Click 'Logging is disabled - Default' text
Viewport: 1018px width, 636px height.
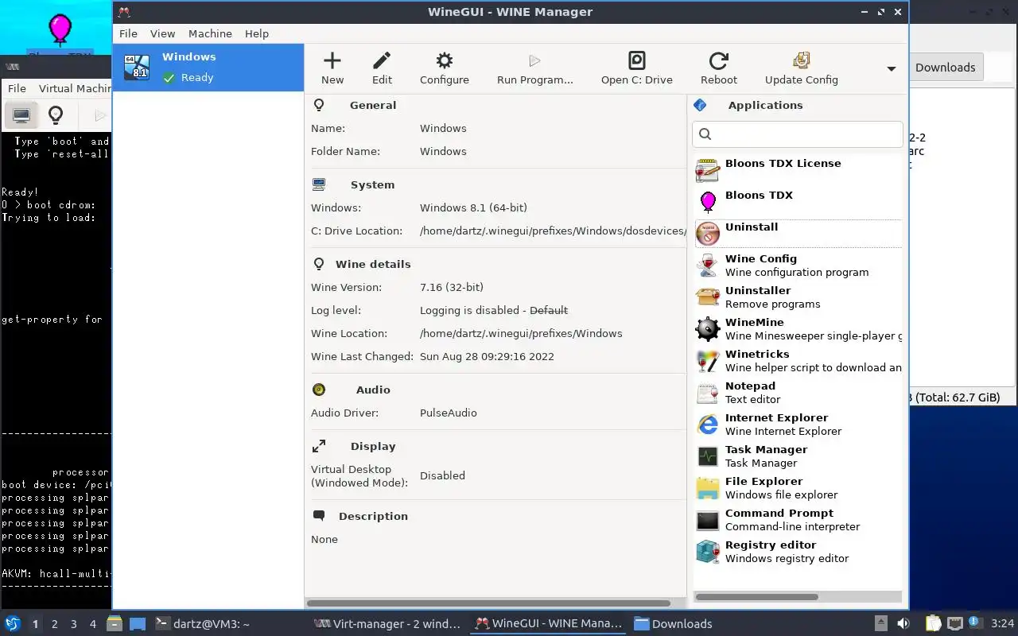(494, 310)
